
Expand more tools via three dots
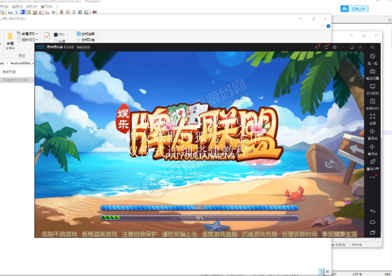tap(372, 177)
